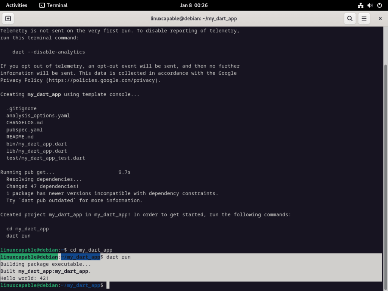Click the '9.7s' timing value
388x291 pixels.
pyautogui.click(x=124, y=172)
